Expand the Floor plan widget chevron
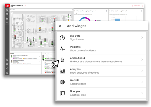 click(142, 93)
